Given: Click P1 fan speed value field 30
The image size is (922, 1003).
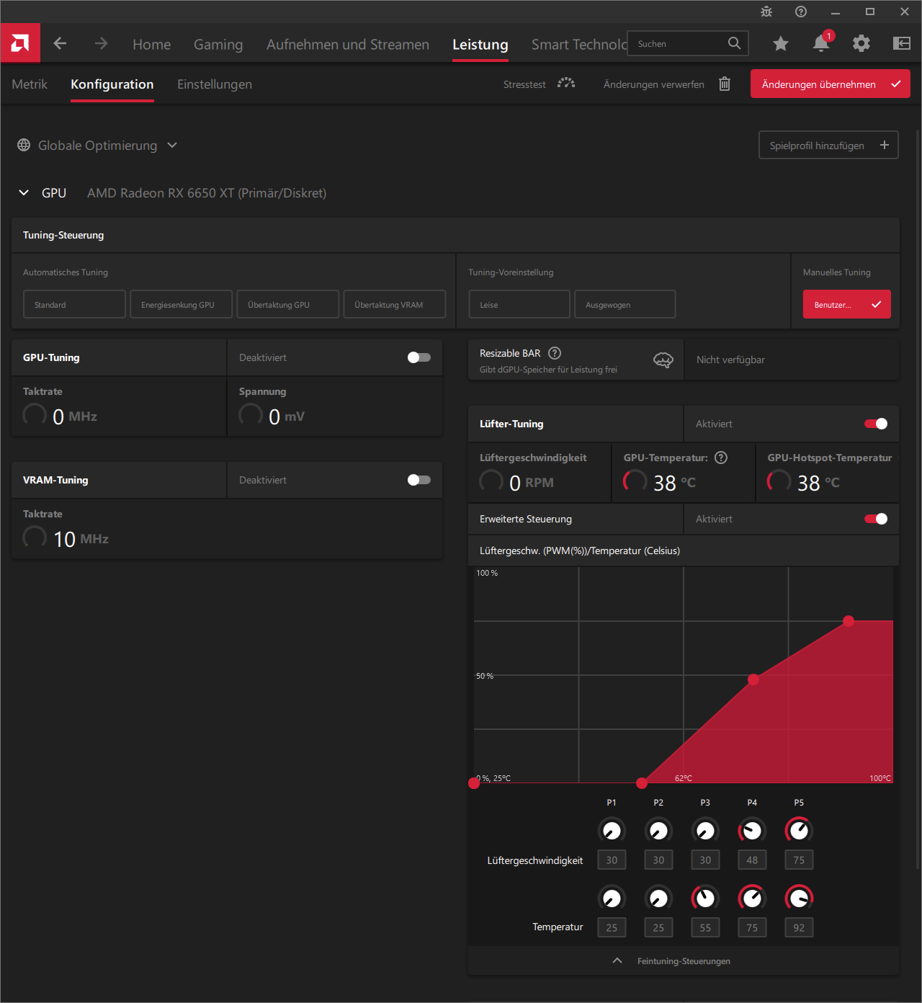Looking at the screenshot, I should point(612,860).
